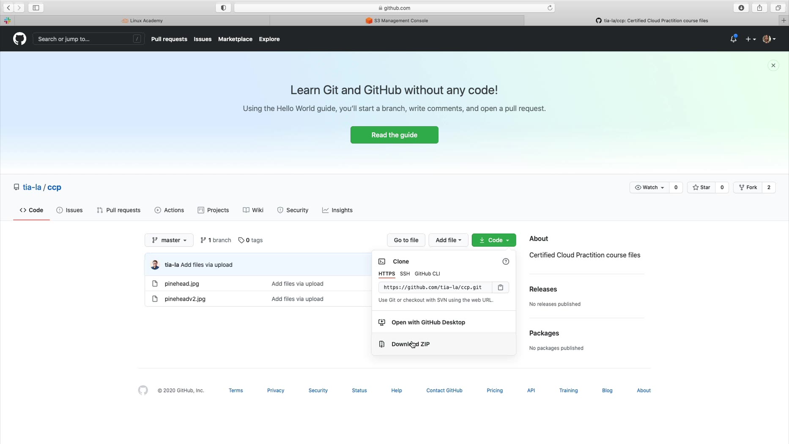Click the footer GitHub logo
Viewport: 789px width, 444px height.
point(143,390)
